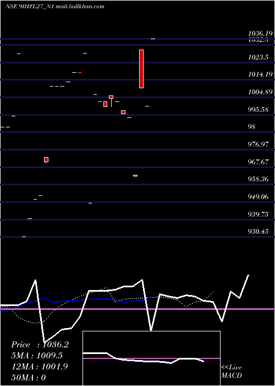275x386 pixels.
Task: Click the 1014.19 price level label
Action: click(261, 74)
